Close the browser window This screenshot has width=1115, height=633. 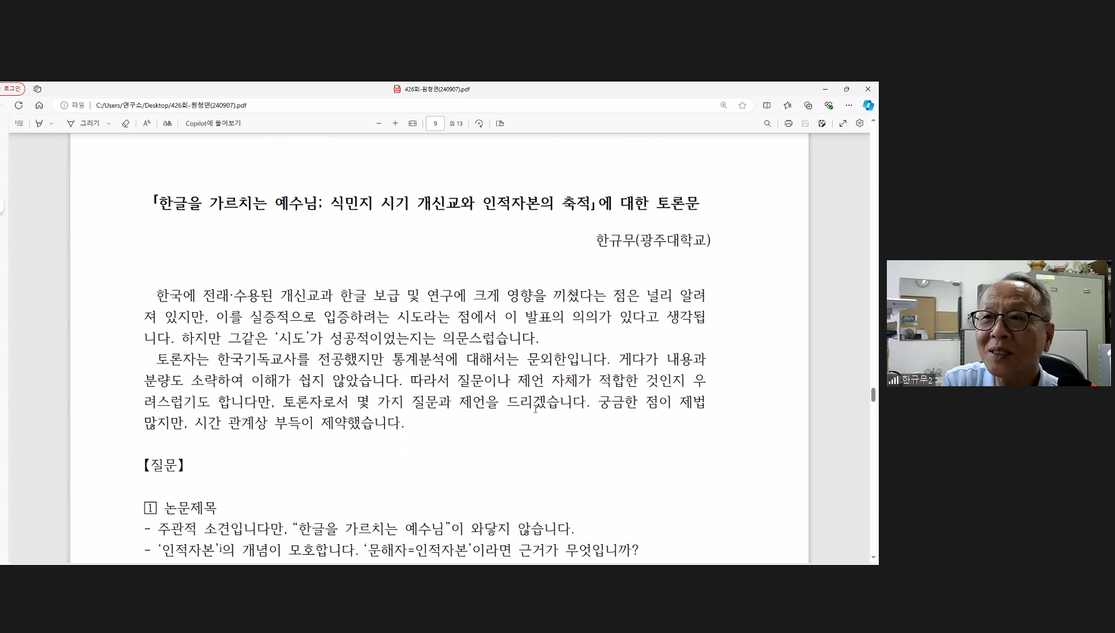click(868, 89)
